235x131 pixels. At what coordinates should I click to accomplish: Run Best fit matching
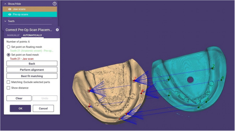pyautogui.click(x=32, y=76)
